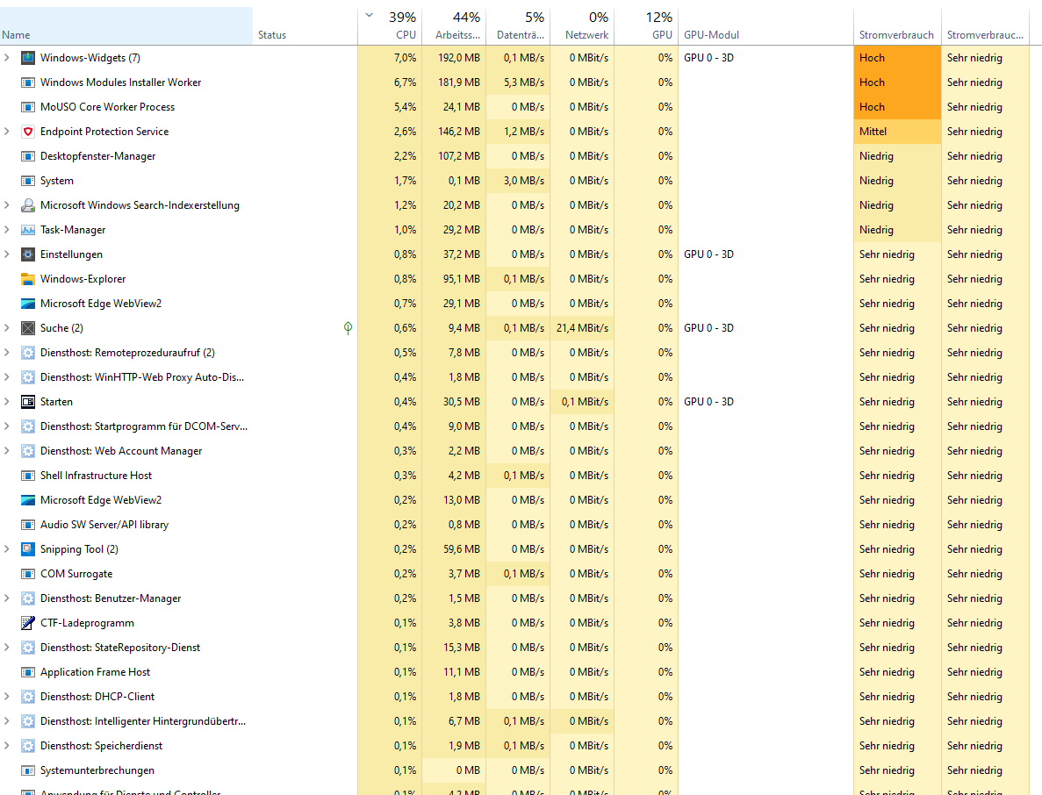Viewport: 1042px width, 795px height.
Task: Sort by the CPU column header
Action: tap(390, 26)
